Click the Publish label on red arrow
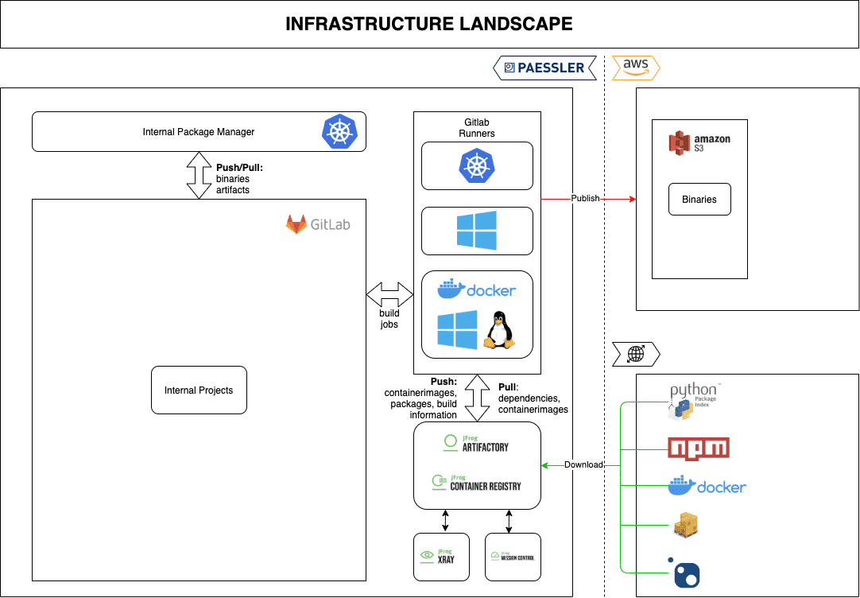 click(585, 198)
